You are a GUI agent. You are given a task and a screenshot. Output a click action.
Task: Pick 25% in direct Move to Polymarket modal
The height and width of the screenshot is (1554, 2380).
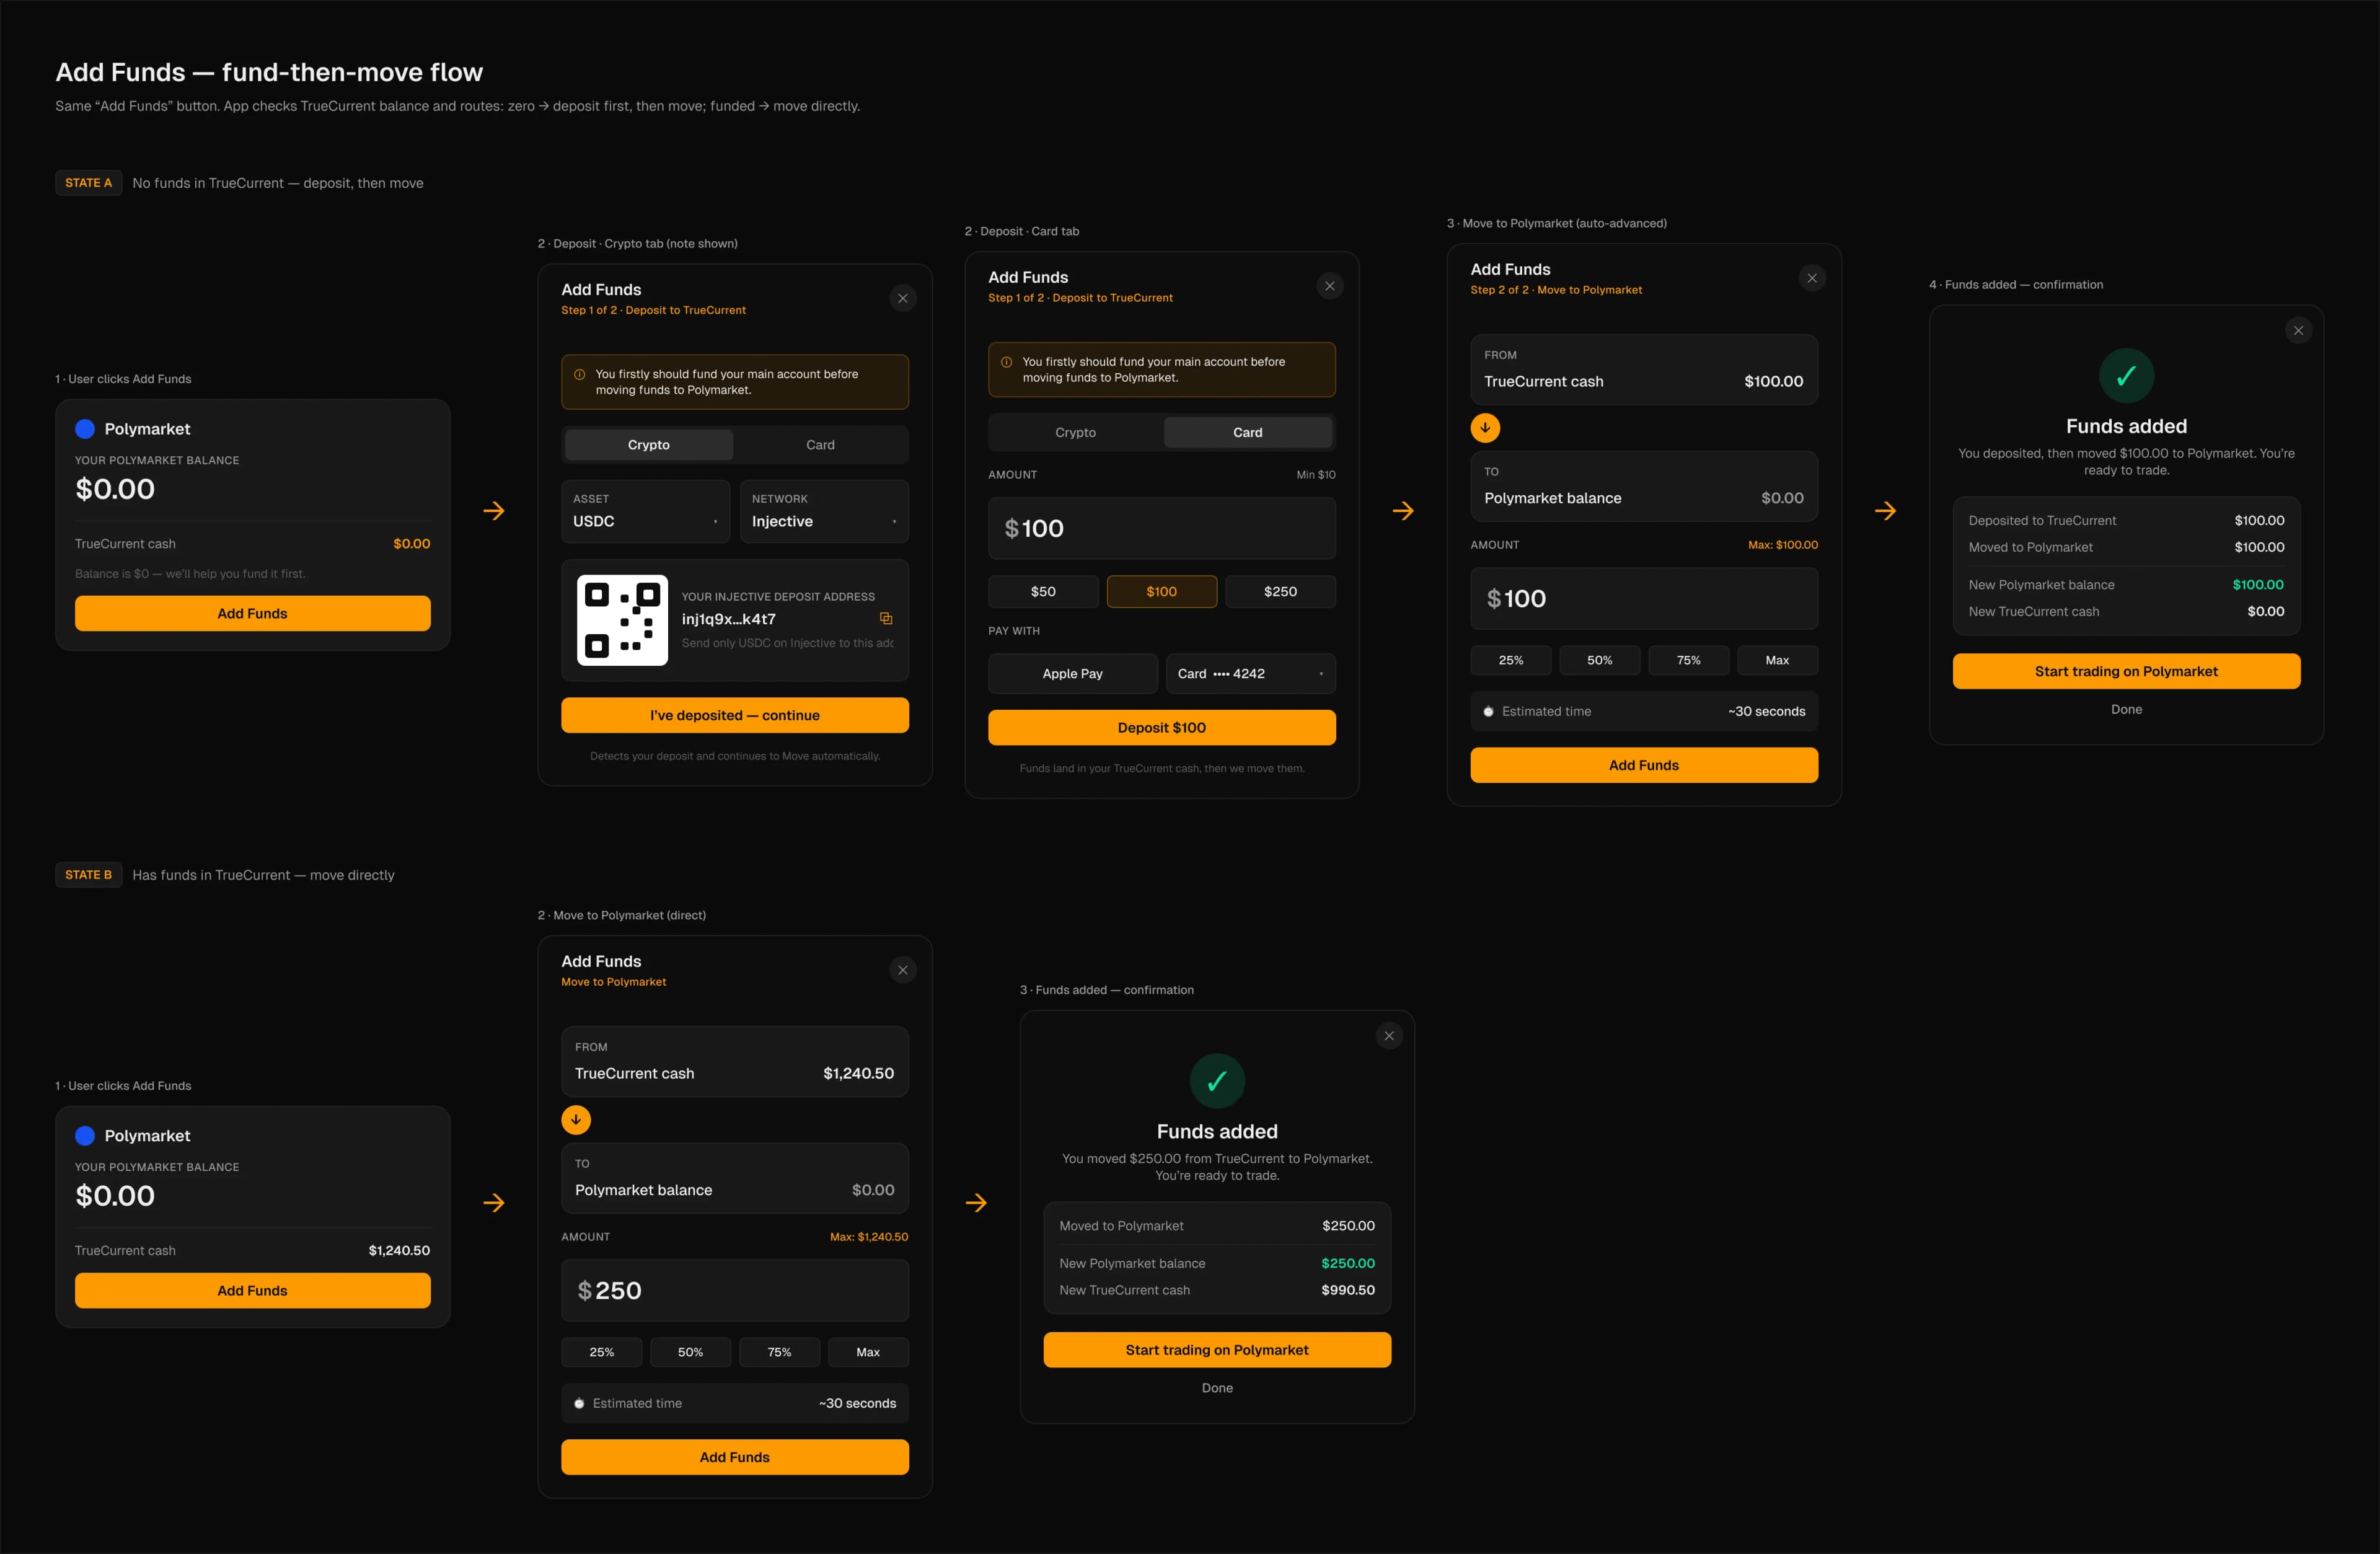coord(602,1352)
